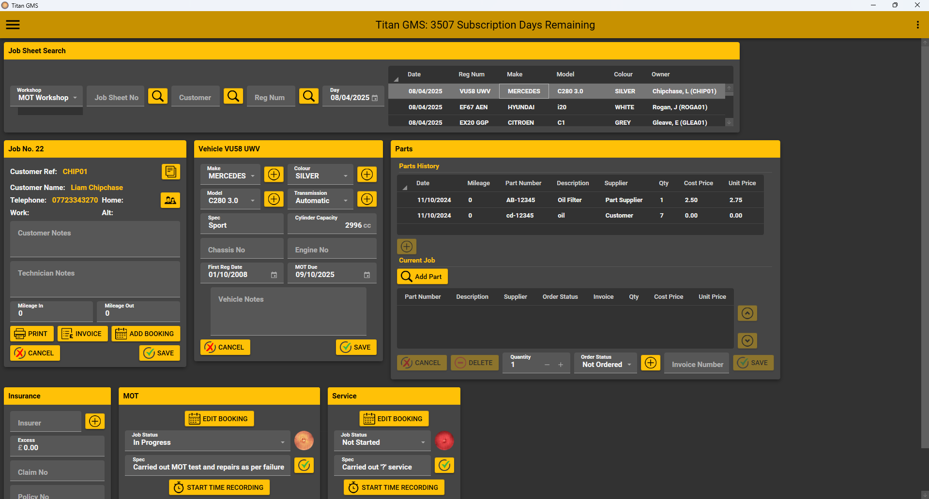The height and width of the screenshot is (499, 929).
Task: Open the Colour SILVER dropdown
Action: point(320,174)
